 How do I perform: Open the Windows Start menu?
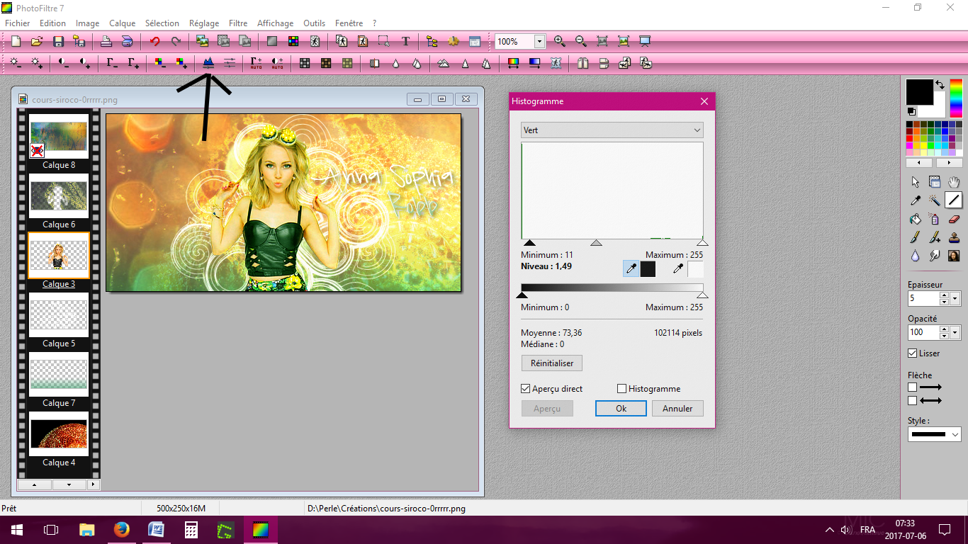click(x=16, y=529)
